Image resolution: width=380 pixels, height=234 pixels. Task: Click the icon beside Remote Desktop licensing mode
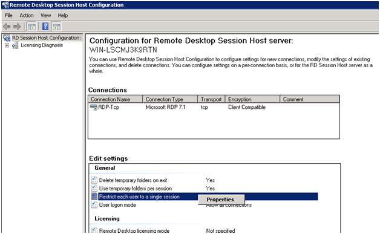pos(94,230)
